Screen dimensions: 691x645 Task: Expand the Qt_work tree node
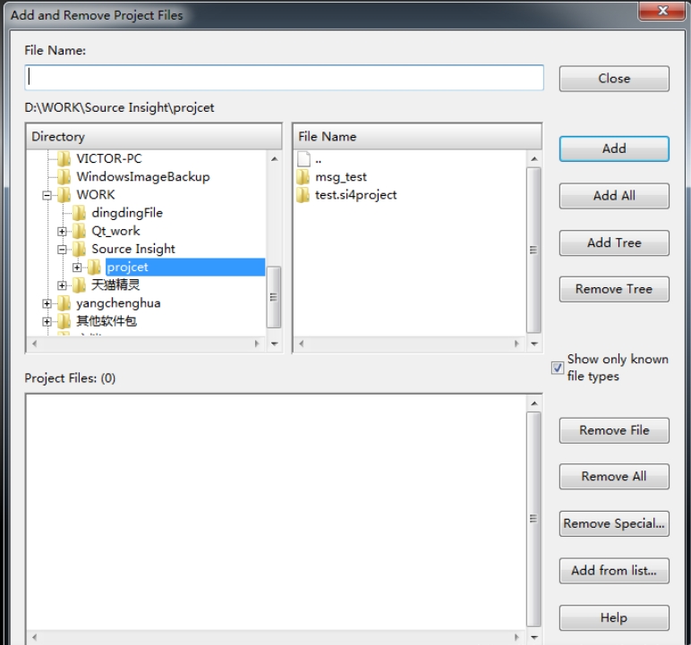63,231
